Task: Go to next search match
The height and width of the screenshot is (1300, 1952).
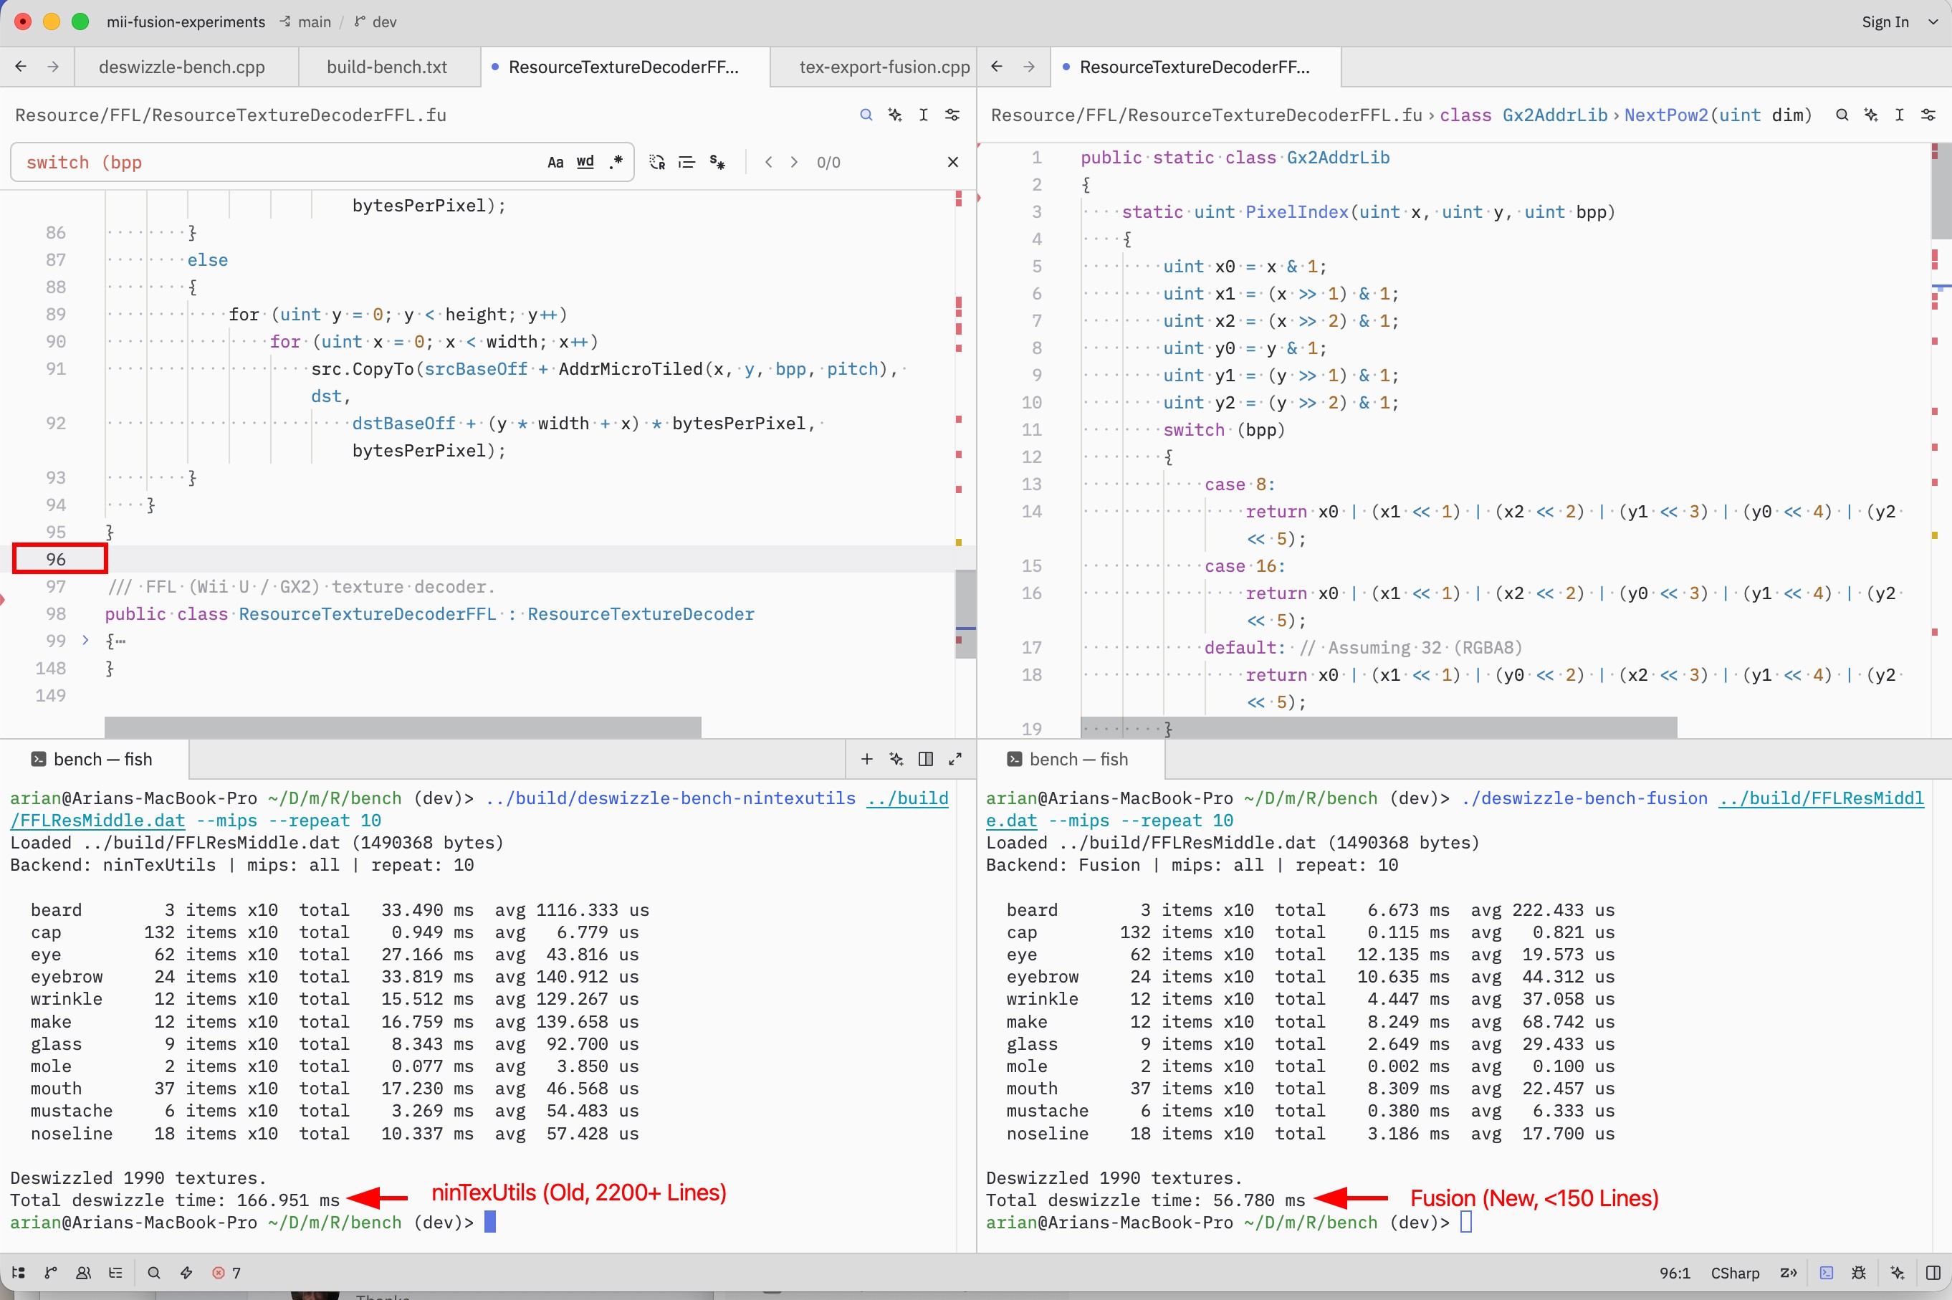Action: click(794, 162)
